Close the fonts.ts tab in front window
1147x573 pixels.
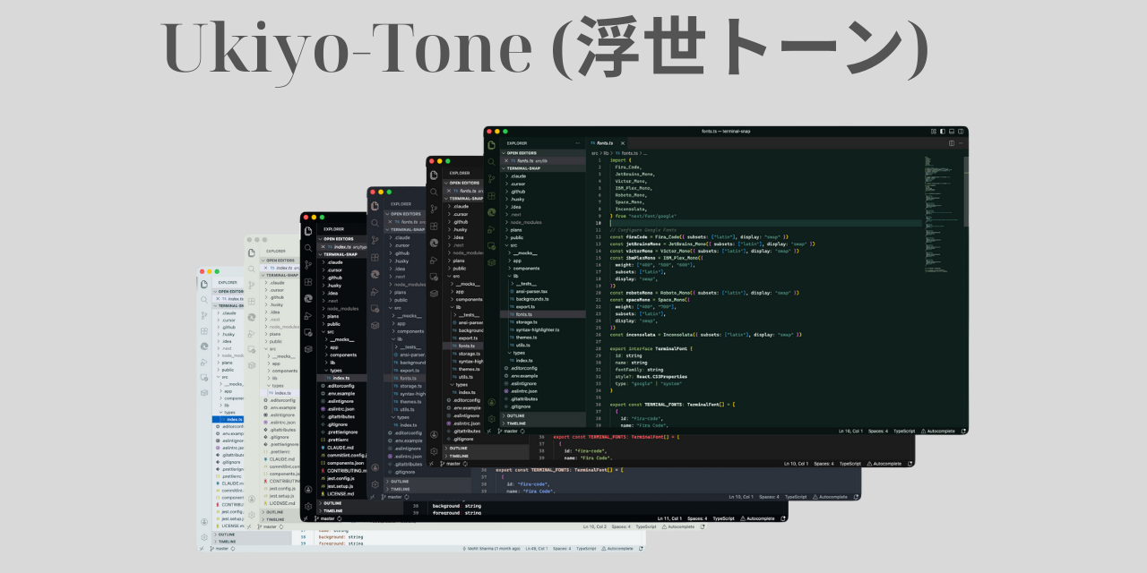(622, 143)
